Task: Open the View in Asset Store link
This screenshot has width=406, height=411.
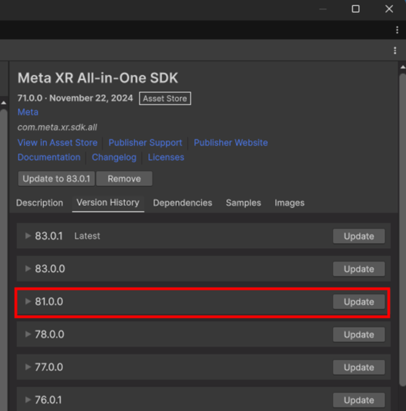Action: 58,142
